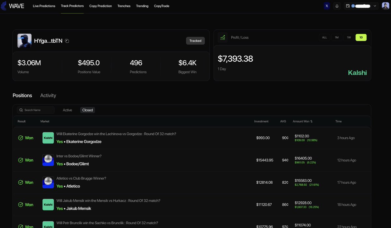Click the WAVE logo

point(13,6)
